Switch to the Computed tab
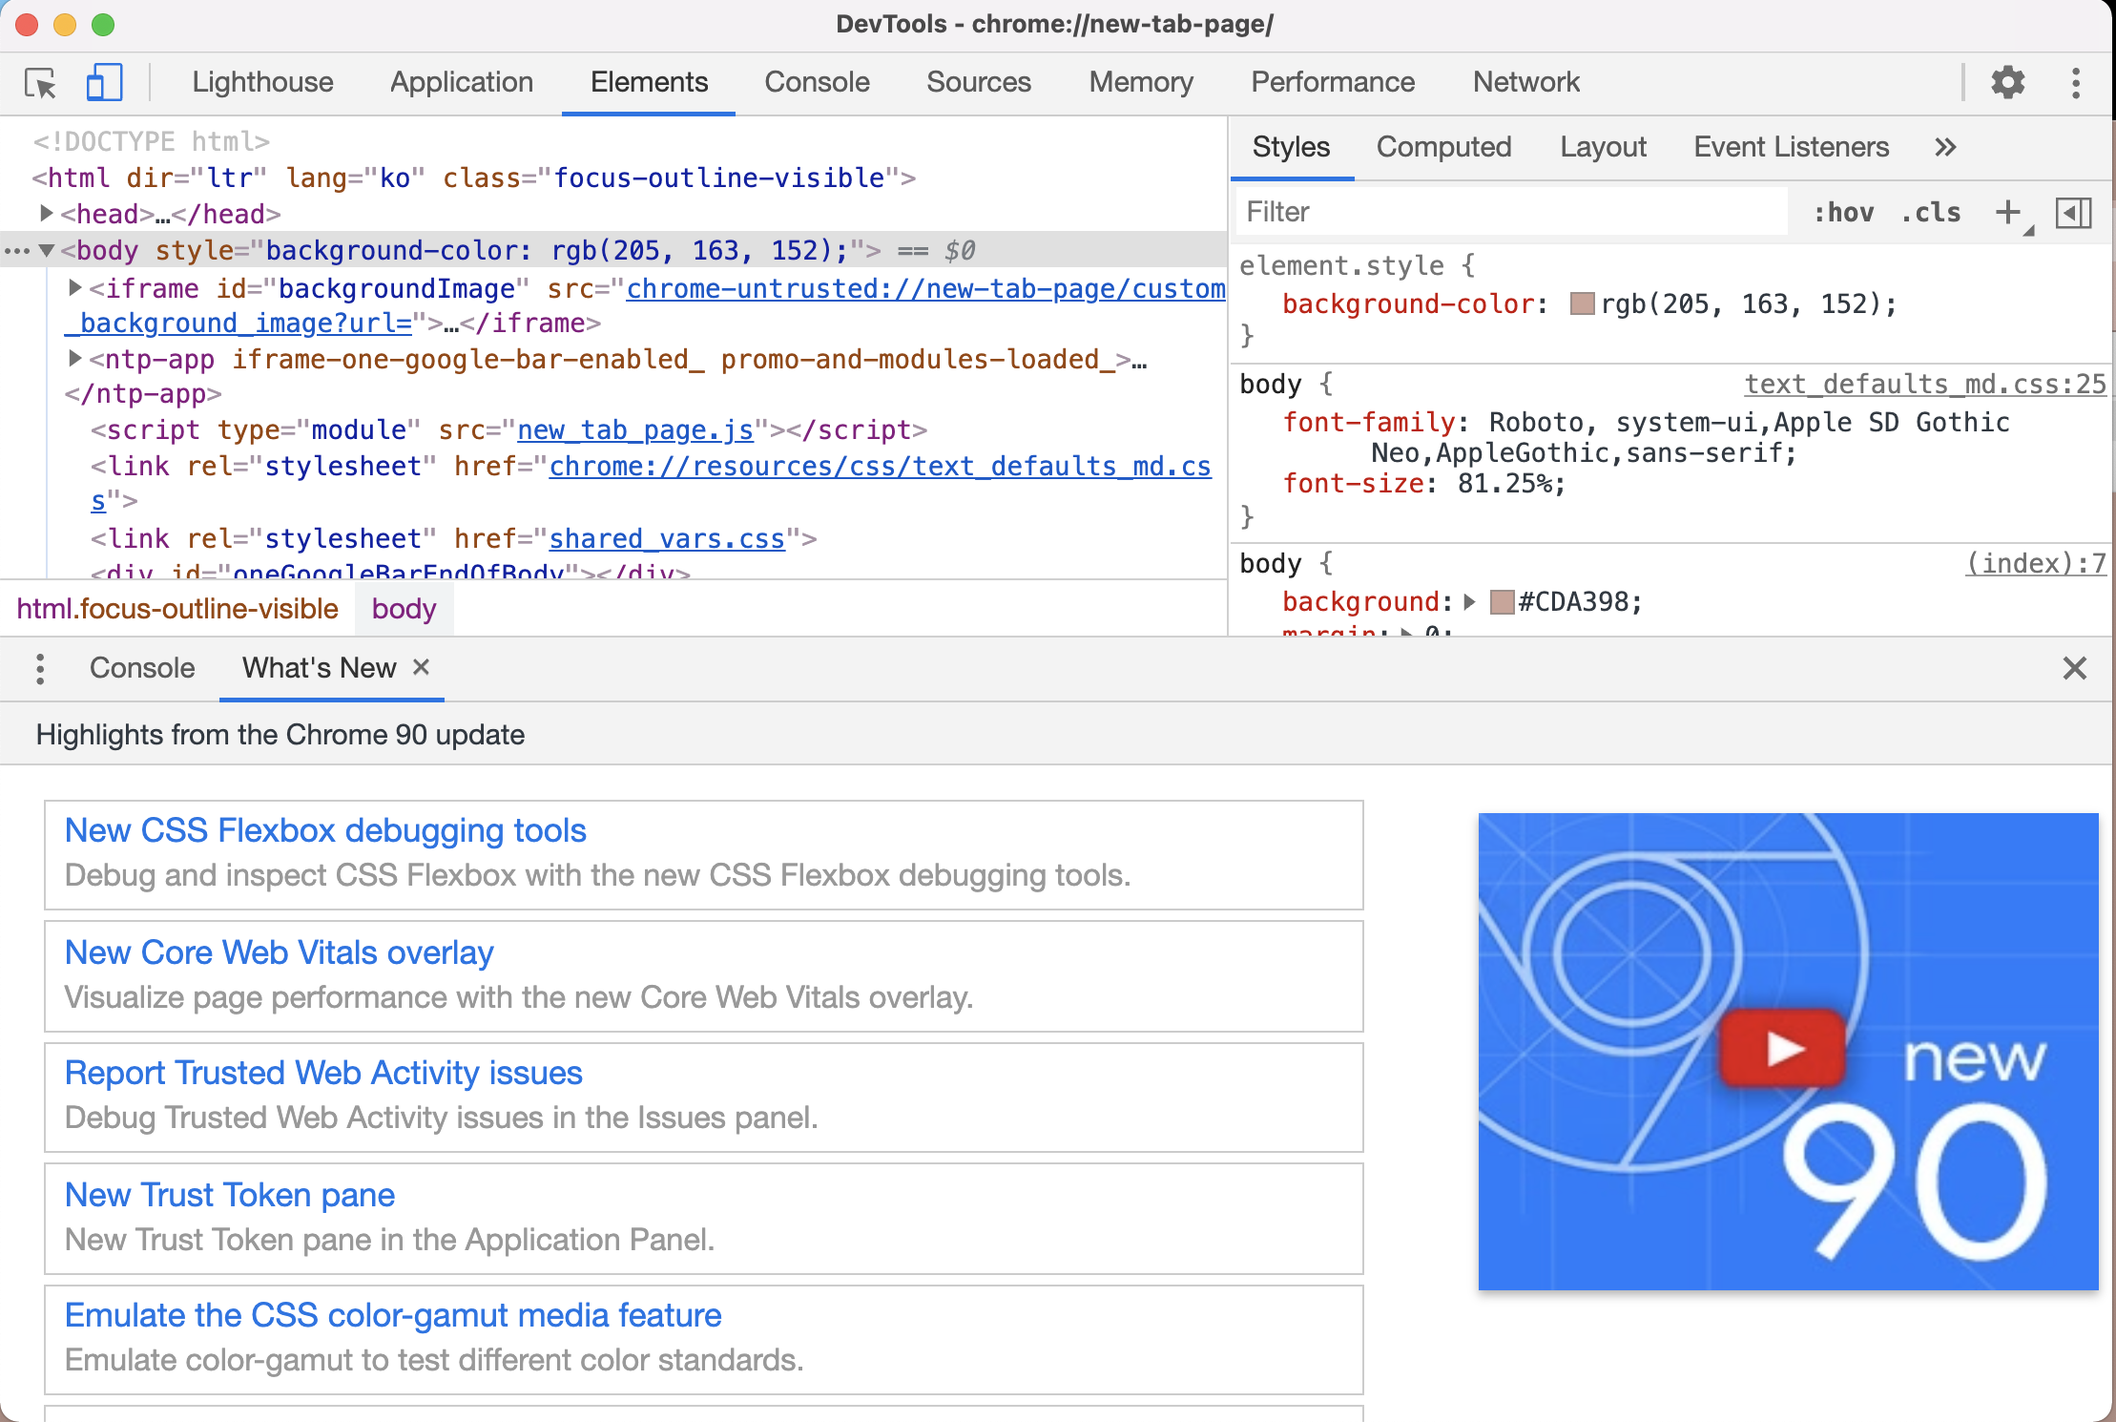Viewport: 2116px width, 1422px height. pyautogui.click(x=1443, y=147)
